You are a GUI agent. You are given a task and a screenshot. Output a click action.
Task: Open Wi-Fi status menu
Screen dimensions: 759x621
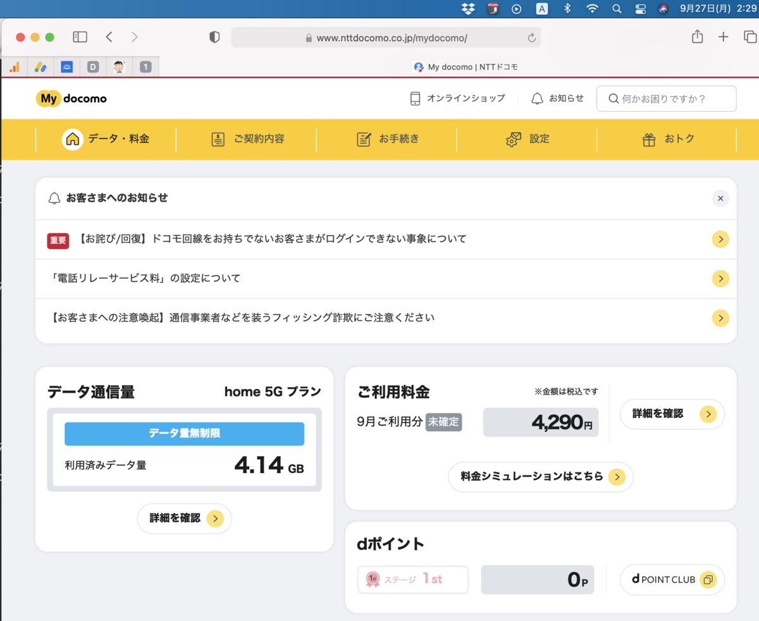(x=592, y=9)
